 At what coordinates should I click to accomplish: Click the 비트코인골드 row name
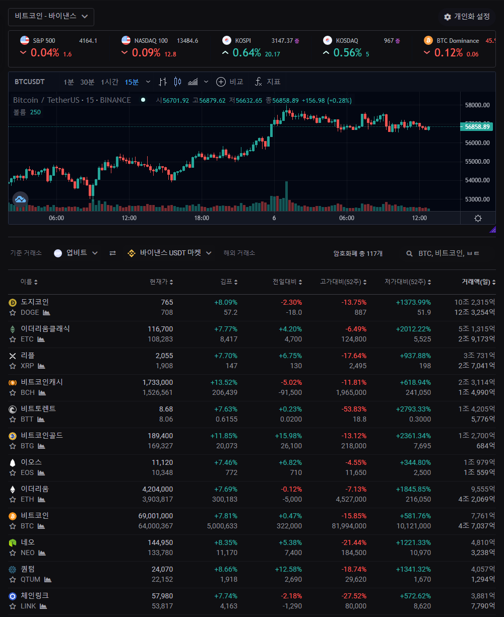tap(42, 436)
